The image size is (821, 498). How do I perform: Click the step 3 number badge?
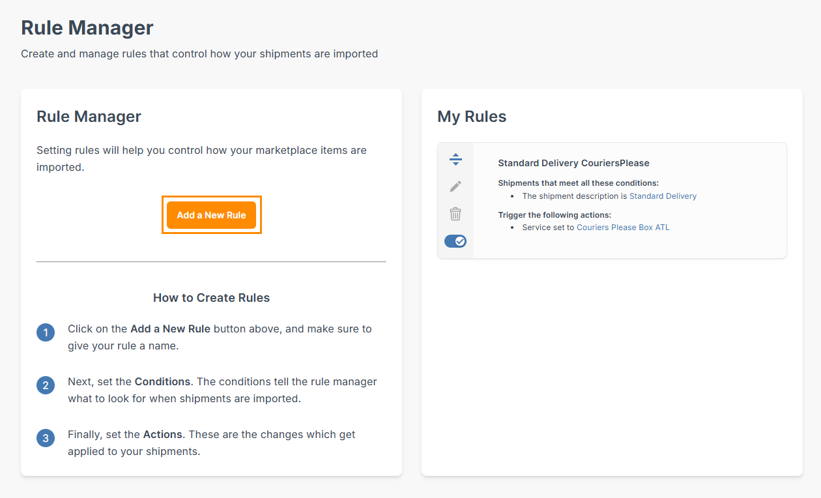46,438
